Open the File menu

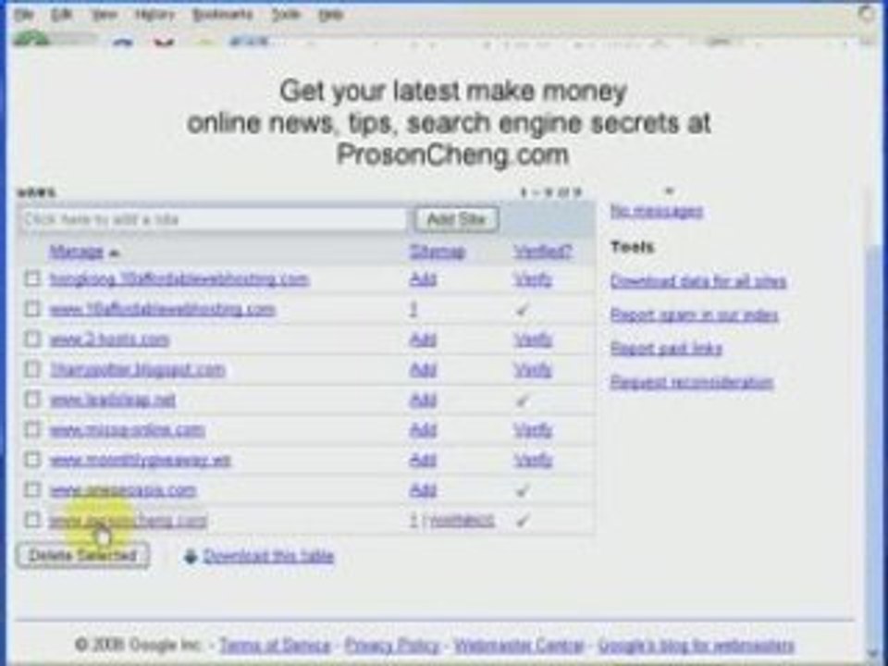click(24, 15)
